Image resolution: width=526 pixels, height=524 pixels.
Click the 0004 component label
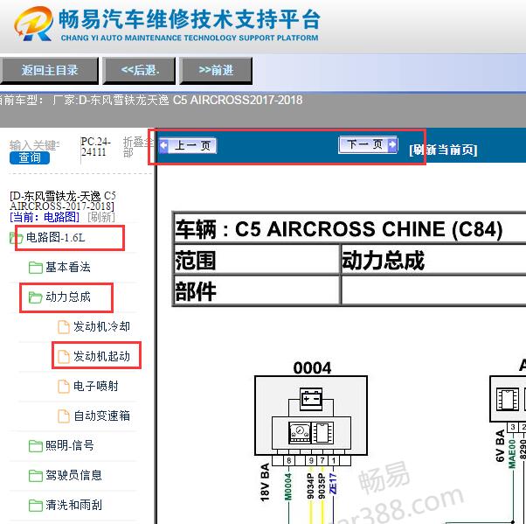click(312, 367)
